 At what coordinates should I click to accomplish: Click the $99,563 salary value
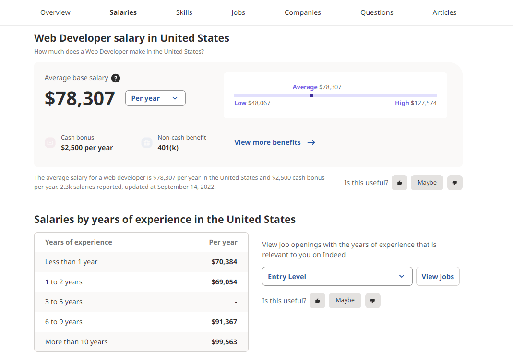[224, 342]
